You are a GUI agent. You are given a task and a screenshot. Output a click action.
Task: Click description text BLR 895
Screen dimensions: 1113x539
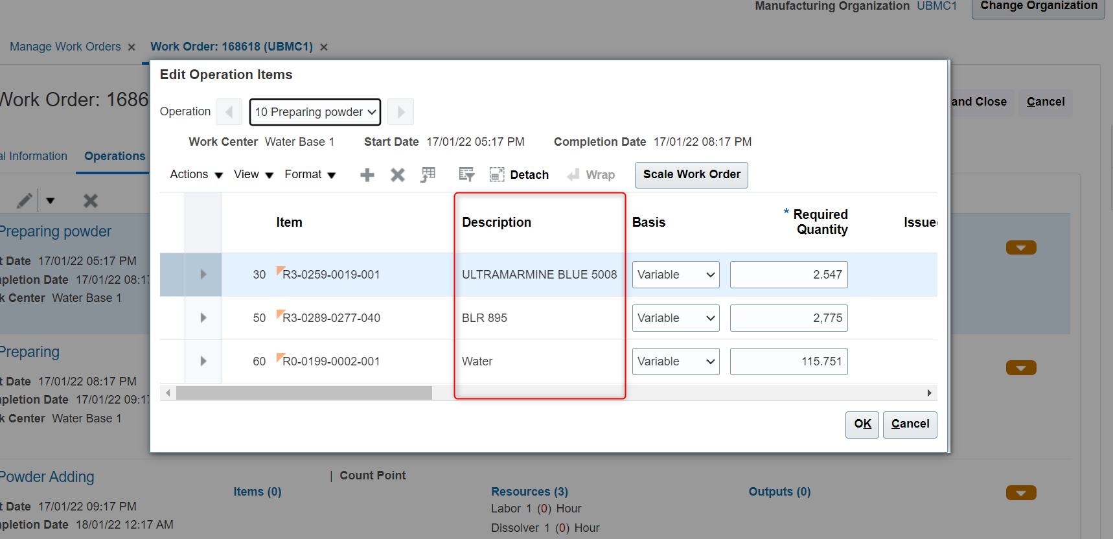[485, 318]
